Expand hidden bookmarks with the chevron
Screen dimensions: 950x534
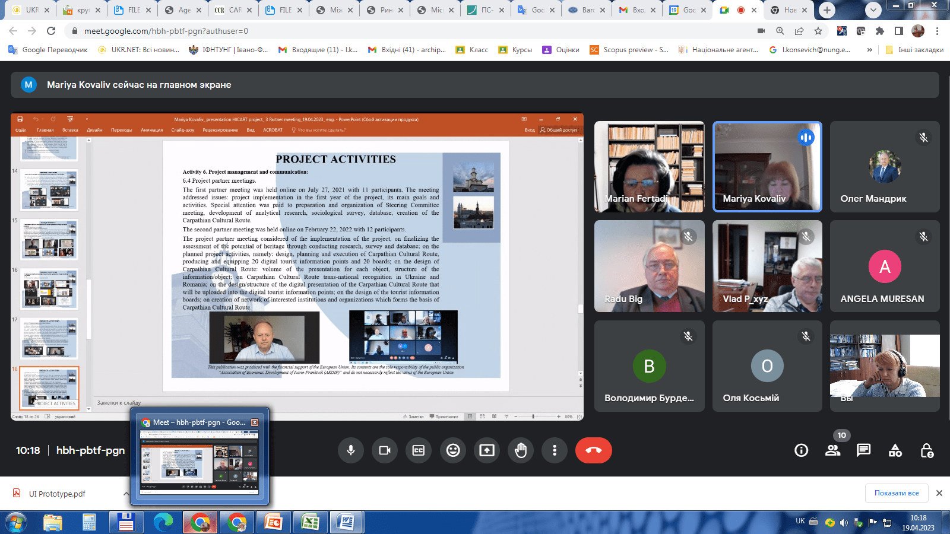[870, 50]
